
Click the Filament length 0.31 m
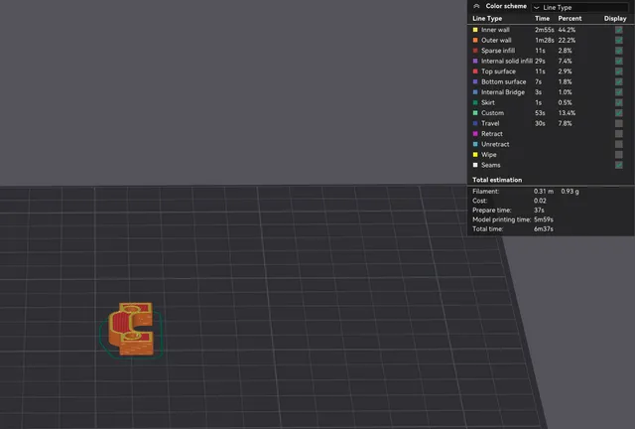pyautogui.click(x=543, y=191)
